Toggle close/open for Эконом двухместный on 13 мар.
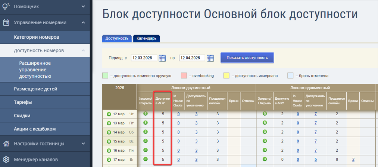378x167 pixels. pyautogui.click(x=146, y=122)
